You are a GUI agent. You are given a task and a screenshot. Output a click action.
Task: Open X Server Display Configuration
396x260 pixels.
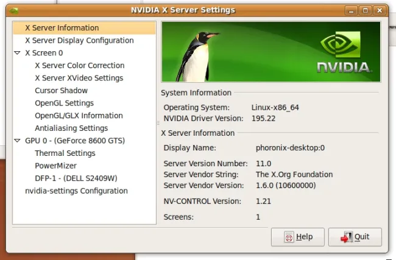[x=79, y=40]
